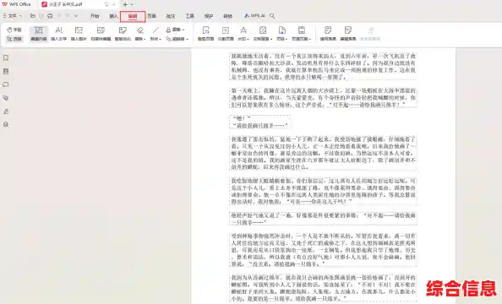Viewport: 502px width, 304px height.
Task: Open the comments panel in sidebar
Action: click(x=6, y=84)
